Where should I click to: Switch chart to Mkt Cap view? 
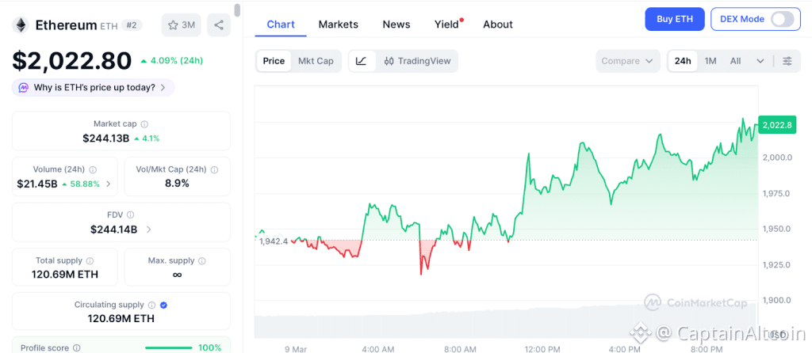click(316, 61)
